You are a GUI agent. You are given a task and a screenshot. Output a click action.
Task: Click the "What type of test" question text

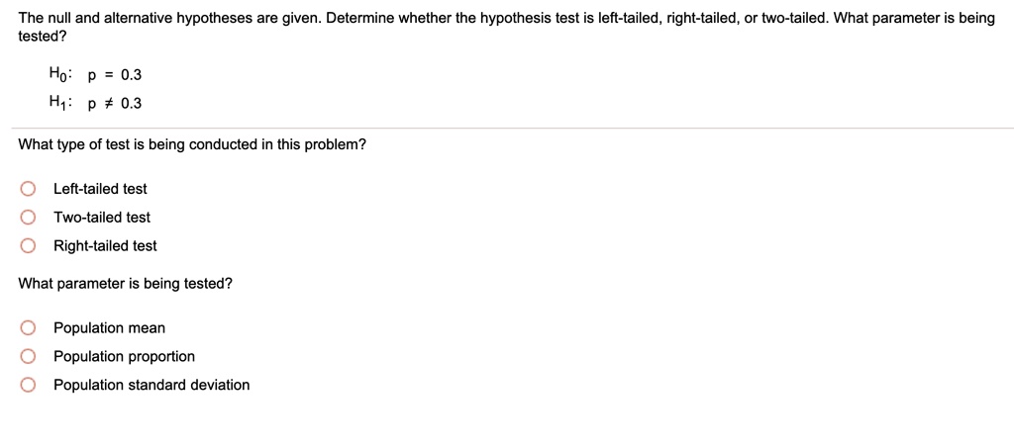tap(192, 144)
